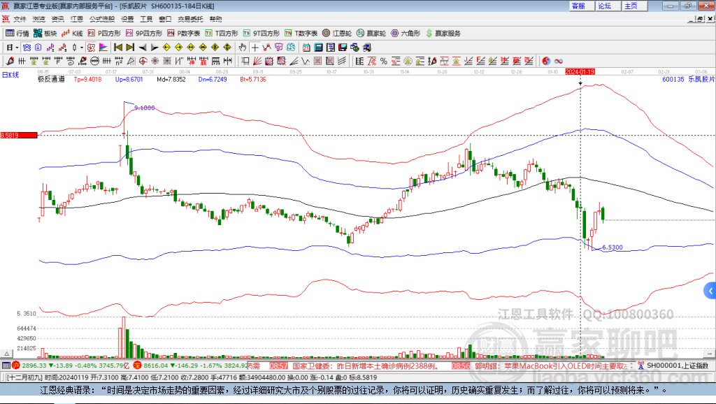Open the 9T四方形 tool
This screenshot has height=404, width=716.
(262, 34)
